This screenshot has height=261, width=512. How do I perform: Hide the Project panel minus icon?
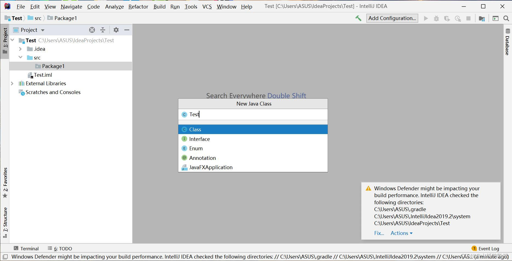coord(127,30)
